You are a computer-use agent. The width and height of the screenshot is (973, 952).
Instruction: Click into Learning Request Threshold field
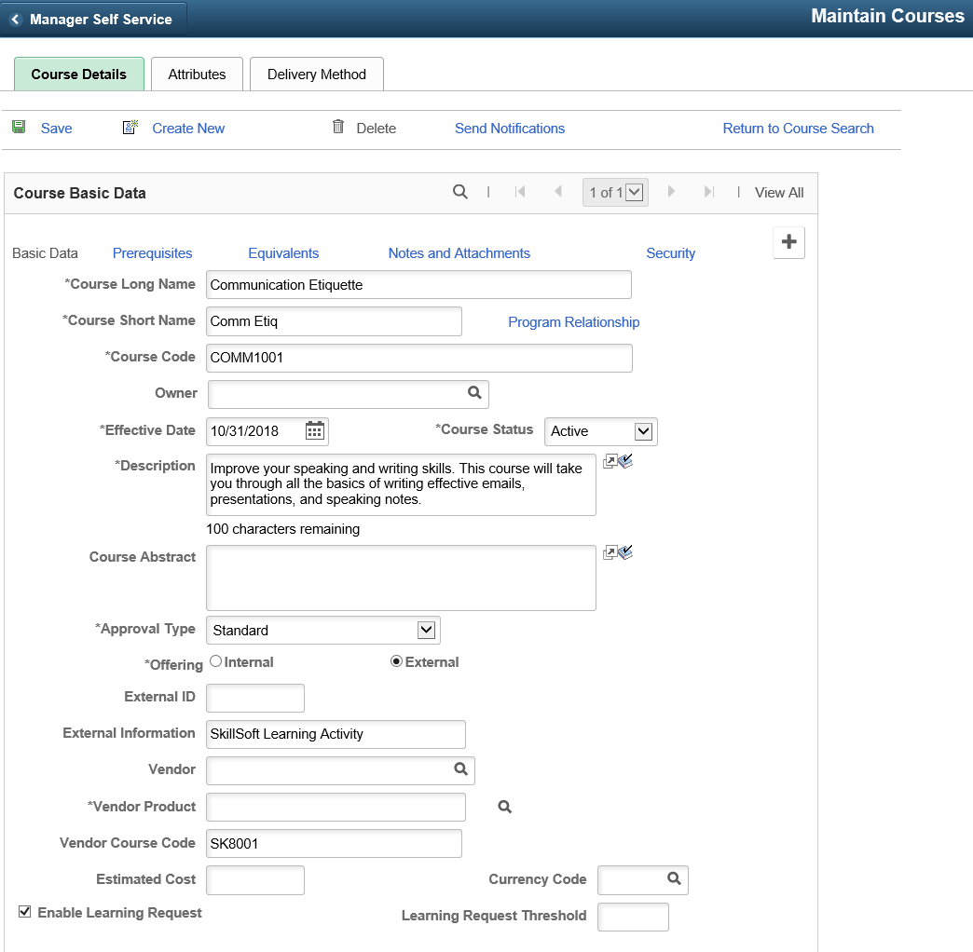tap(633, 917)
